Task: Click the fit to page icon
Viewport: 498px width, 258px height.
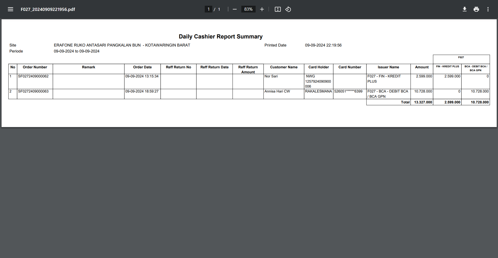Action: pos(278,9)
